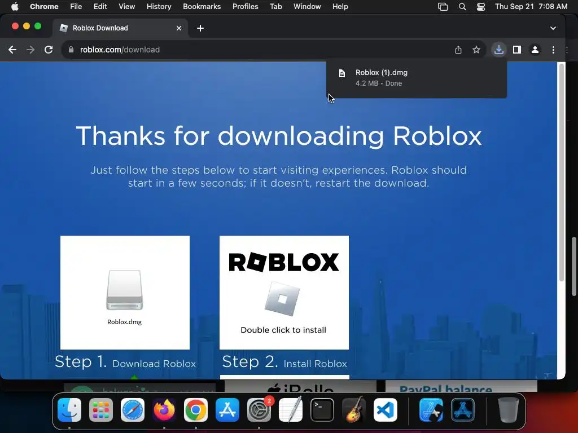Open the Chrome profile avatar menu
Screen dimensions: 578x433
click(x=535, y=50)
